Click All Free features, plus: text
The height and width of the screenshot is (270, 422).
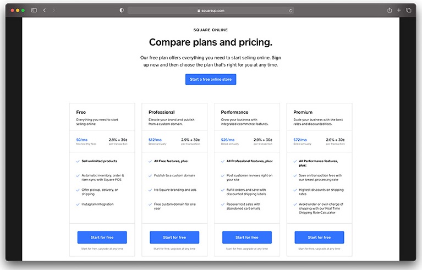click(x=171, y=161)
